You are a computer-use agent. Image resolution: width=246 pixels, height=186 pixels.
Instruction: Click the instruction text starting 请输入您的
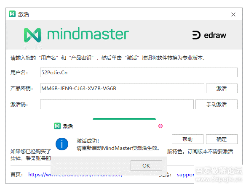click(x=108, y=58)
